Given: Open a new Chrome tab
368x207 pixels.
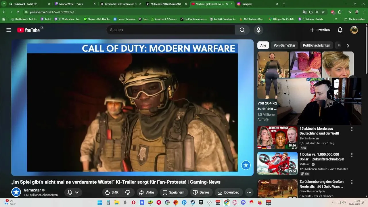Looking at the screenshot, I should (x=284, y=4).
